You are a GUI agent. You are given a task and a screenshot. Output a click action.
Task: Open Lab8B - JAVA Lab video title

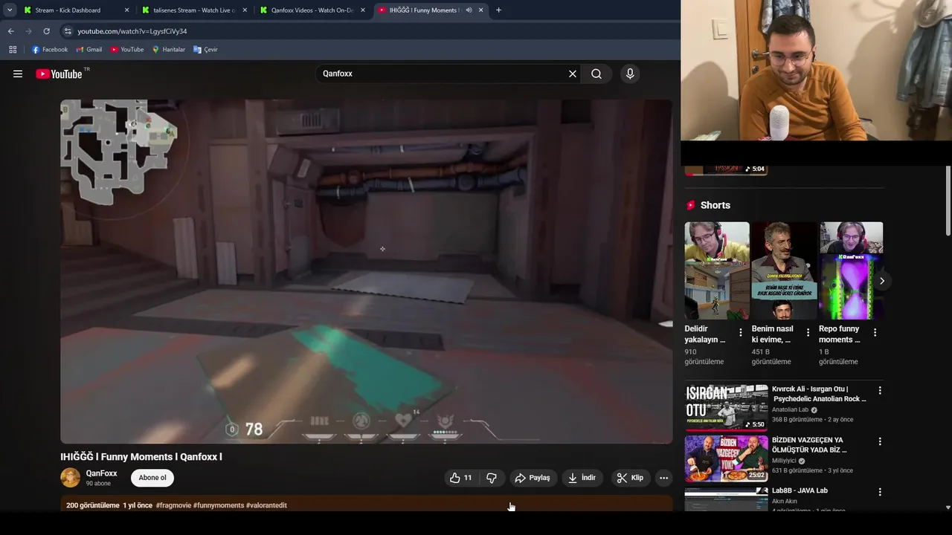pos(800,490)
